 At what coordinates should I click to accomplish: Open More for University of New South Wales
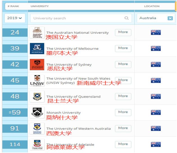123,81
